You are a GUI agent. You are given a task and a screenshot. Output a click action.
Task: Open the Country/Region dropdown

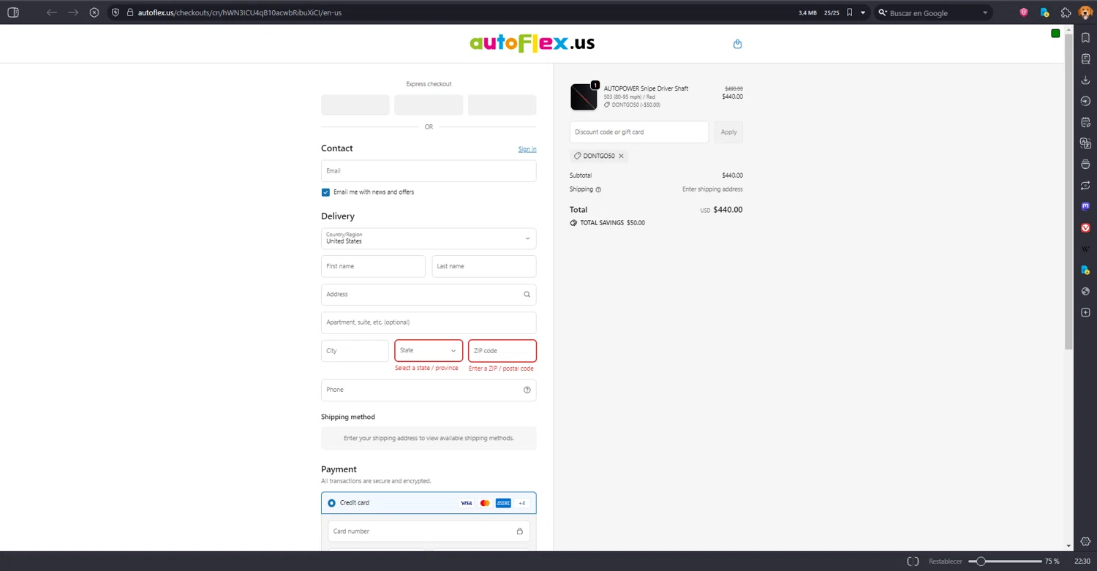click(429, 238)
